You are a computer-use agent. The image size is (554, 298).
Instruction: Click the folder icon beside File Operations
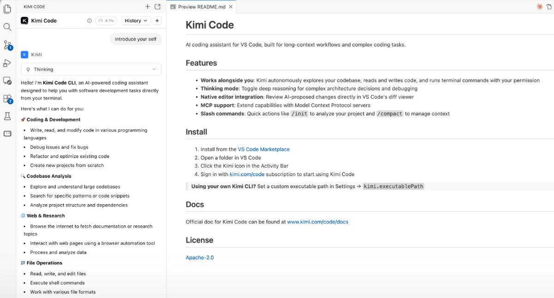[23, 263]
